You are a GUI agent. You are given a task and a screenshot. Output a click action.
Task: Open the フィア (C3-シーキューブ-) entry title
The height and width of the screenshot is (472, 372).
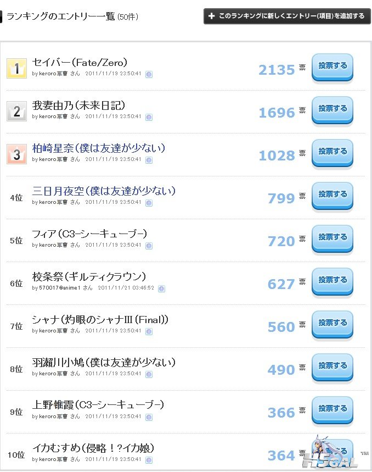coord(89,234)
